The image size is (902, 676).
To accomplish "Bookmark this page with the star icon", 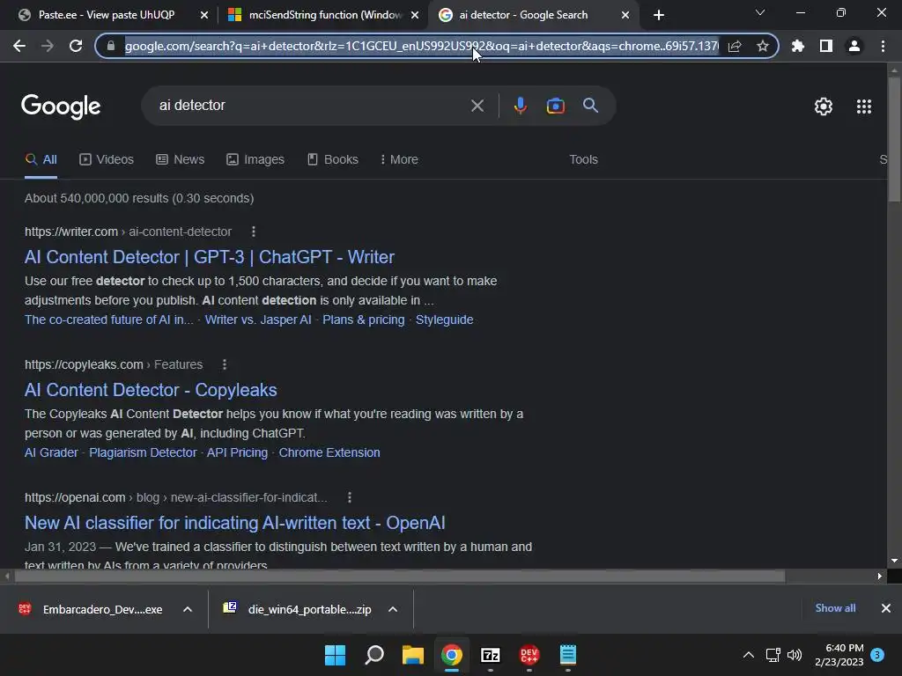I will click(x=763, y=46).
